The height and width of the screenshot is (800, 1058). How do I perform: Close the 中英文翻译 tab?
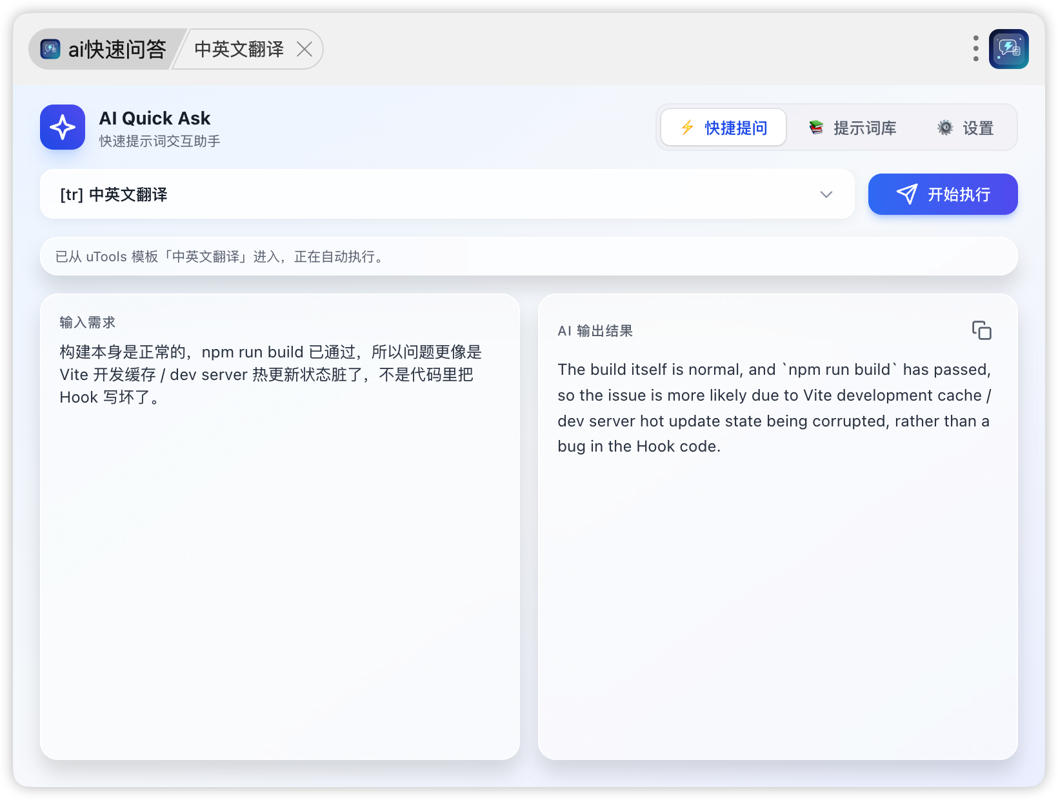coord(304,49)
